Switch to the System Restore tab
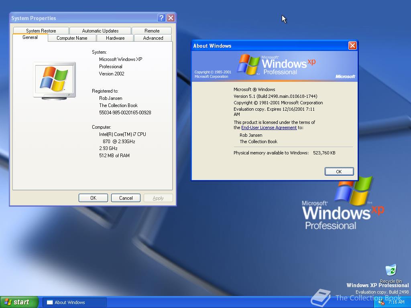 coord(41,30)
